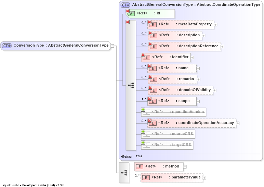Click the 0..1 cardinality beside remarks
264x187 pixels.
144,77
